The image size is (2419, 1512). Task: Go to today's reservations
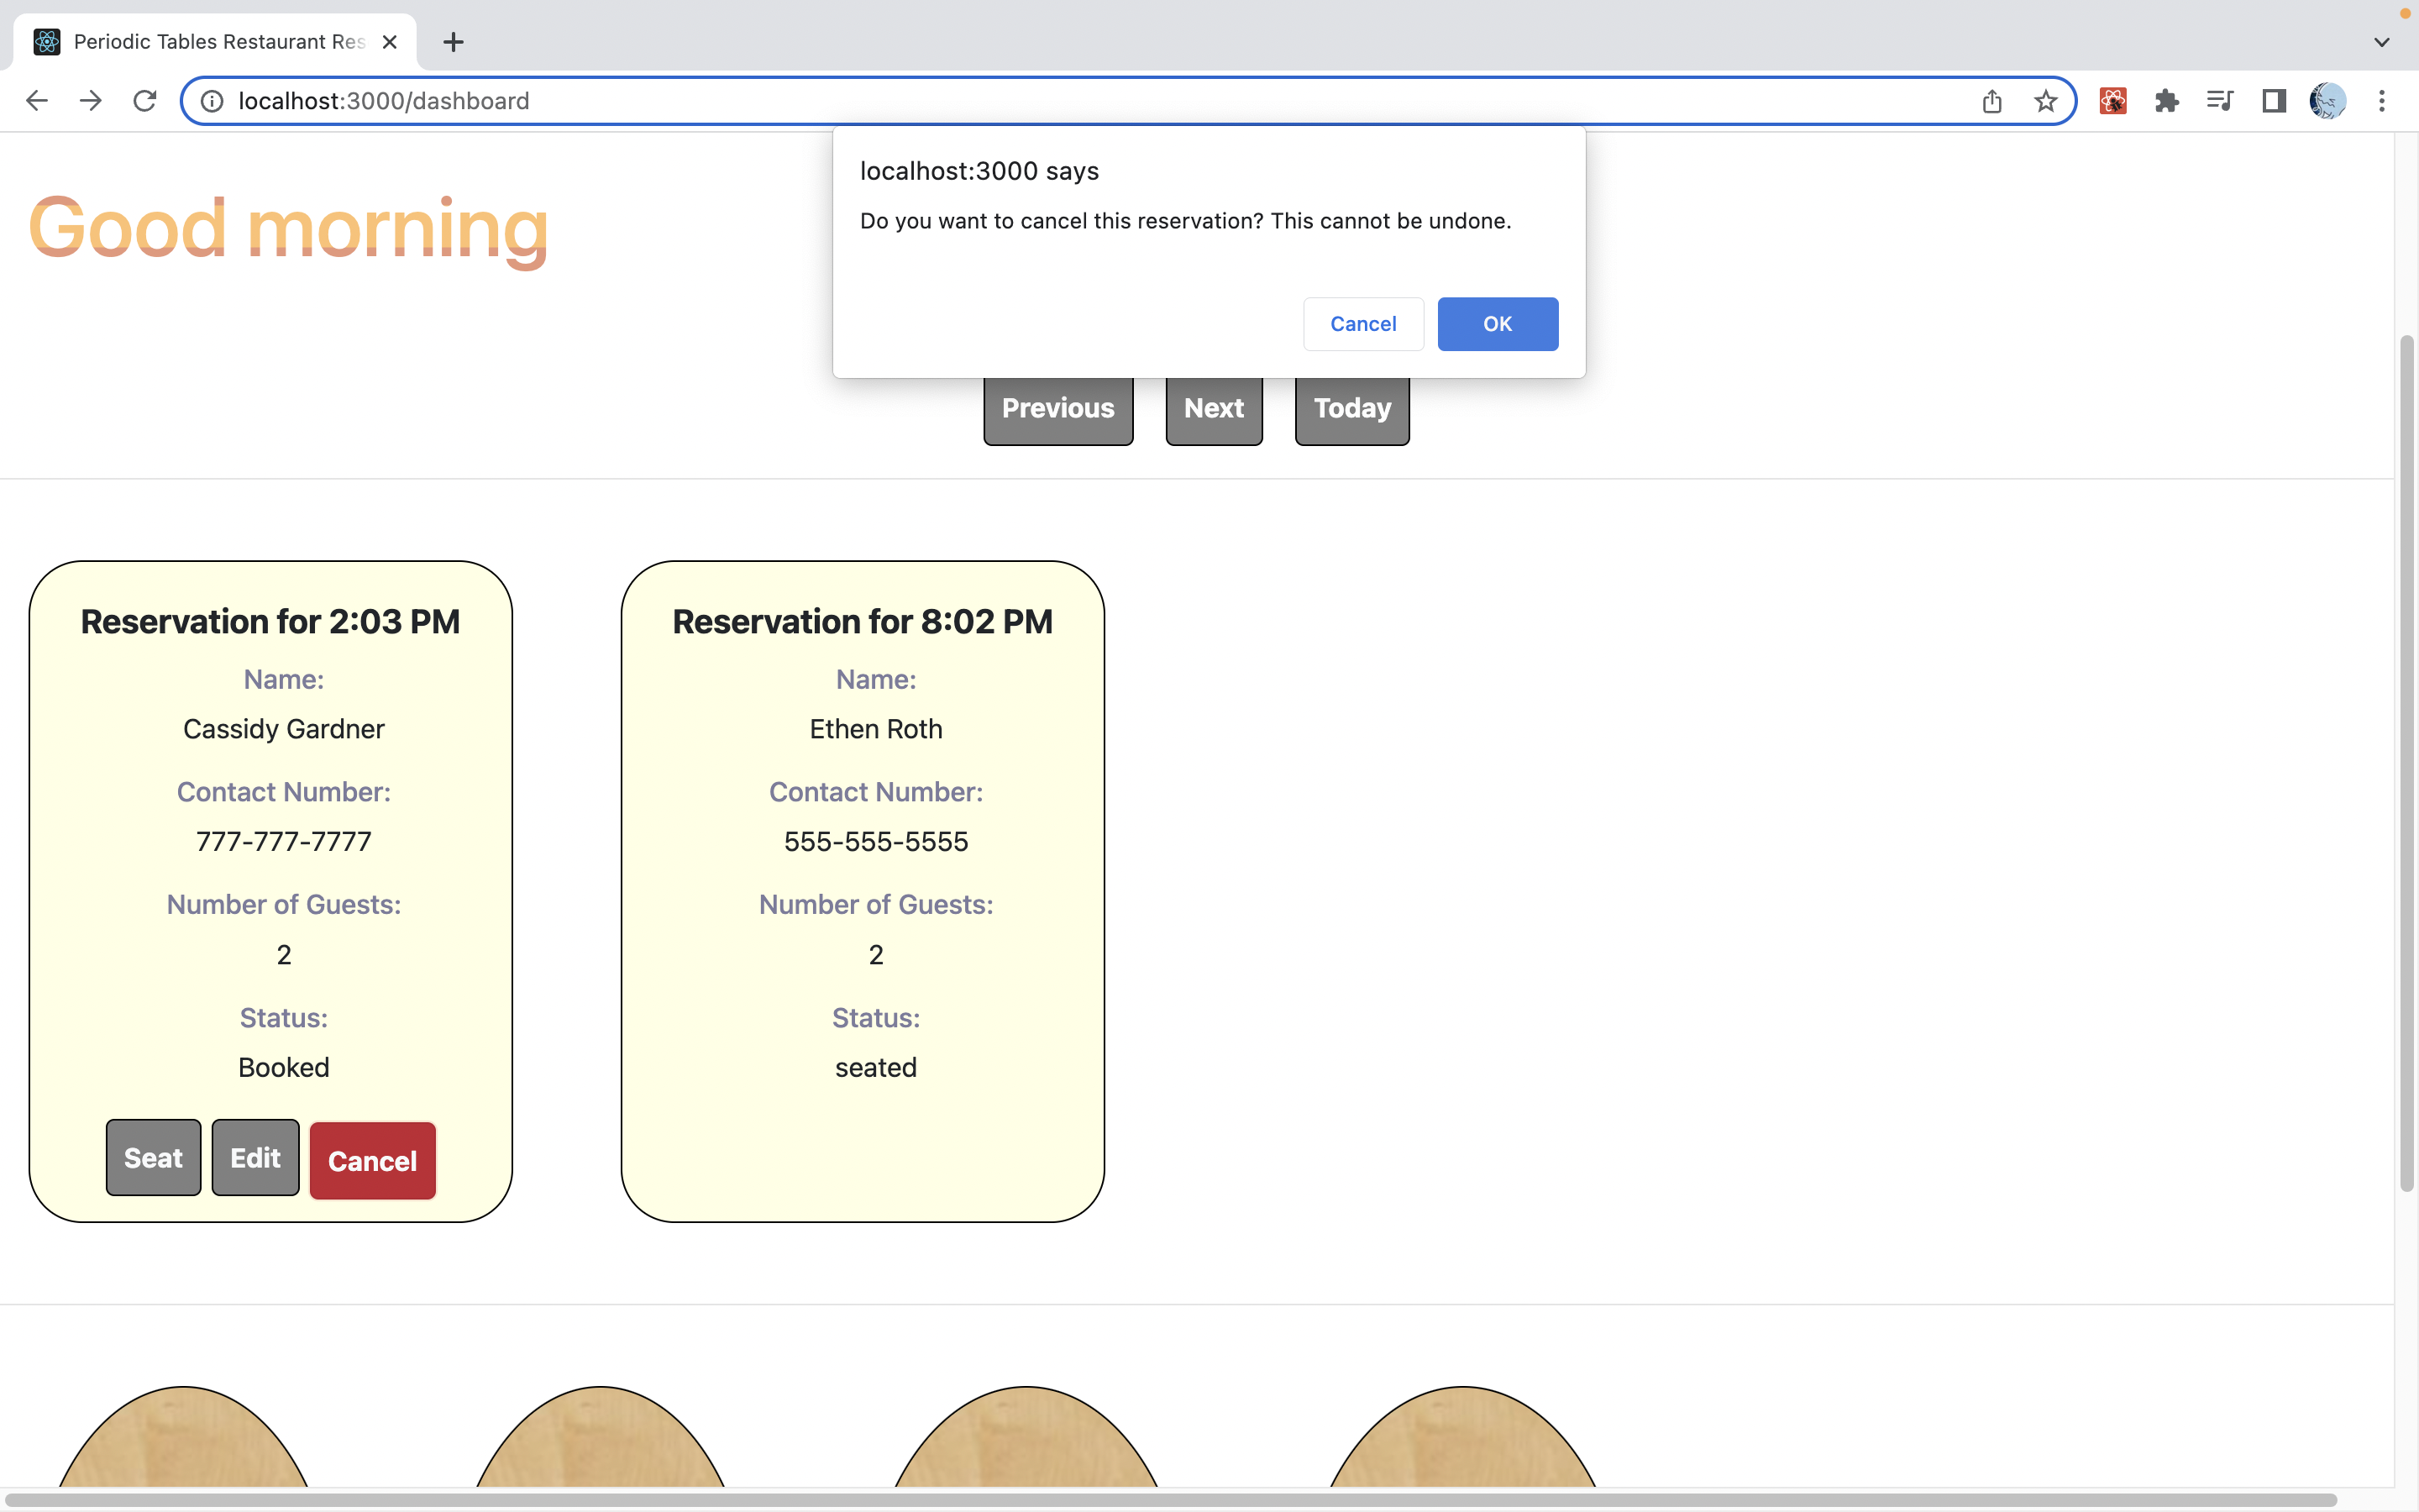coord(1351,407)
